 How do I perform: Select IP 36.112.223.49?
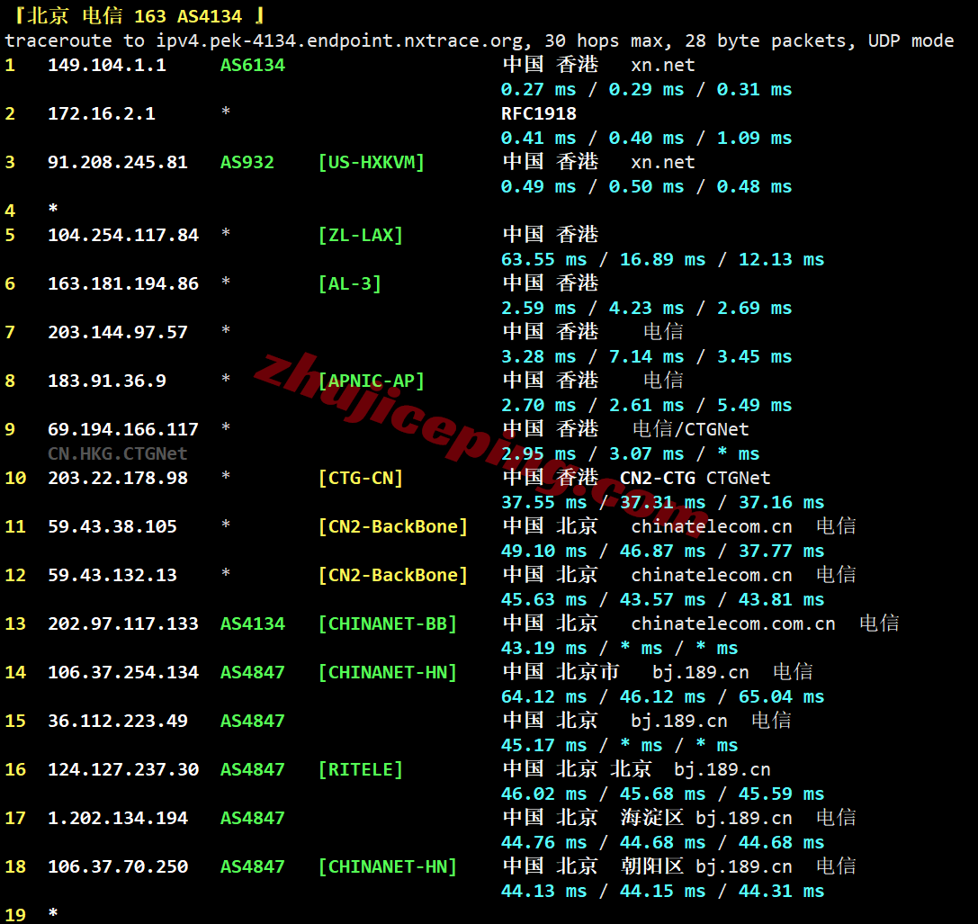pos(118,722)
